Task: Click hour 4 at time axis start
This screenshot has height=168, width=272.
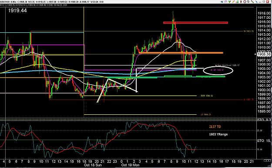Action: (x=4, y=161)
